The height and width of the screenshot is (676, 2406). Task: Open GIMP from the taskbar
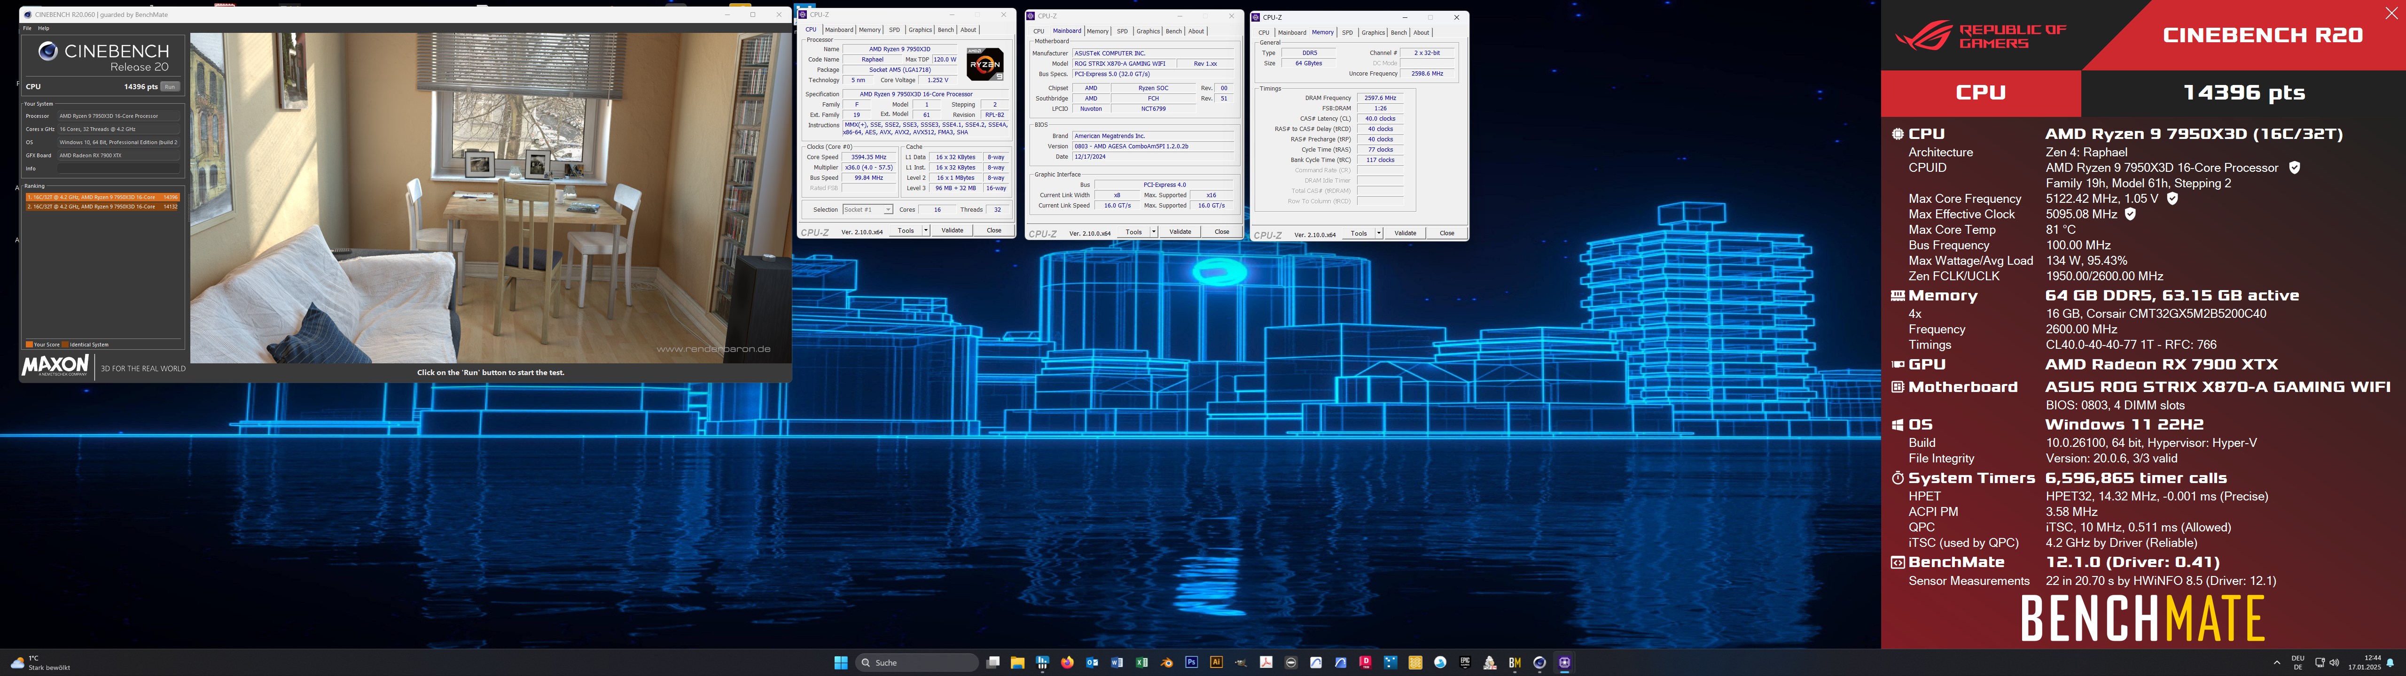click(x=1241, y=662)
